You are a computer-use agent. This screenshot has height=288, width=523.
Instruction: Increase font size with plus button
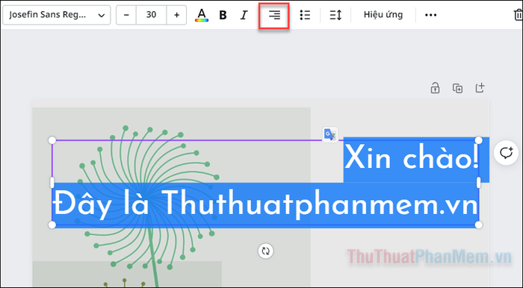tap(176, 15)
